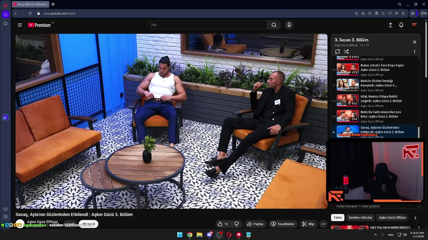Image resolution: width=428 pixels, height=240 pixels.
Task: Open the upload/create video icon
Action: [x=390, y=25]
